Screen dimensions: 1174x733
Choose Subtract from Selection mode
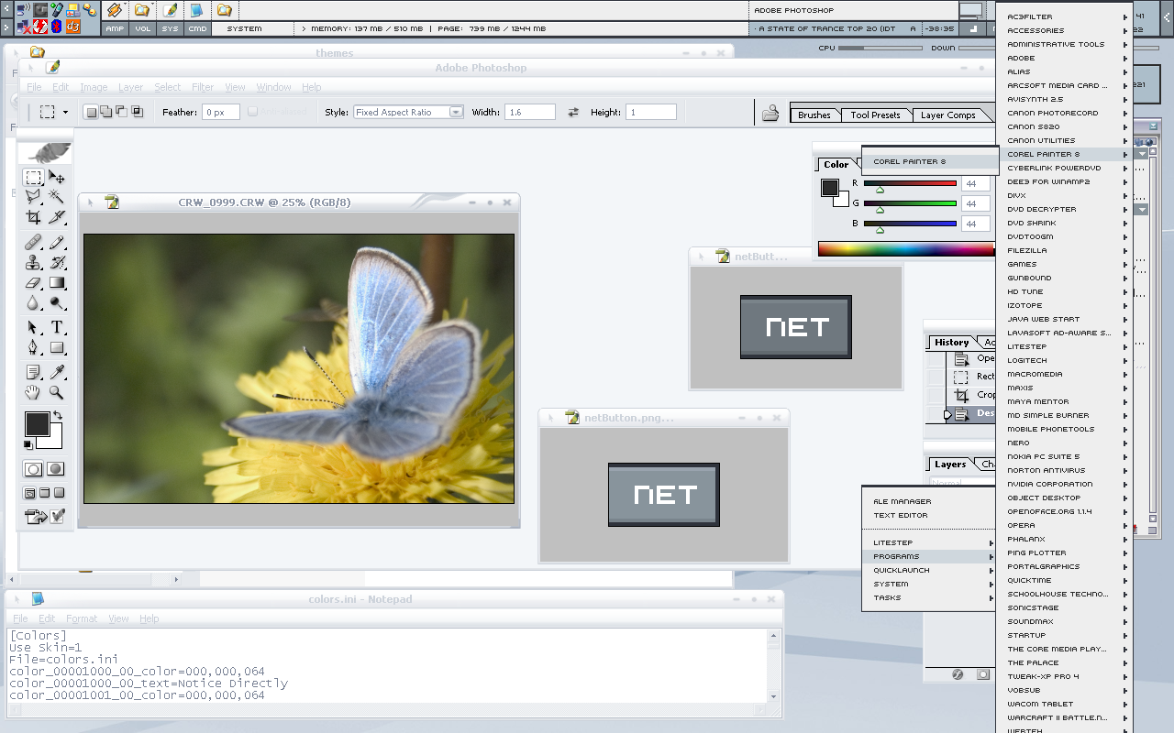121,112
